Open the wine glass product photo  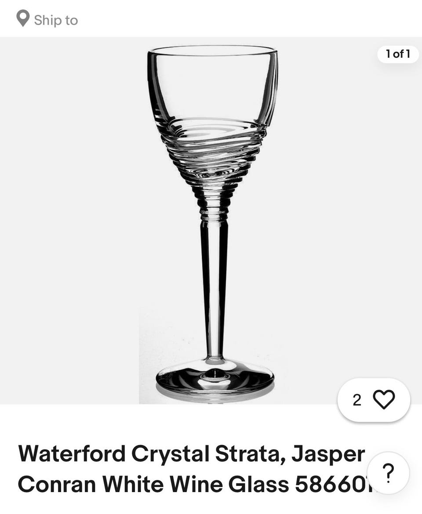(211, 220)
